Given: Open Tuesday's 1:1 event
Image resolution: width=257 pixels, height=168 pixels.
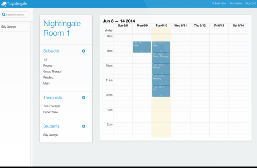Looking at the screenshot, I should click(161, 91).
